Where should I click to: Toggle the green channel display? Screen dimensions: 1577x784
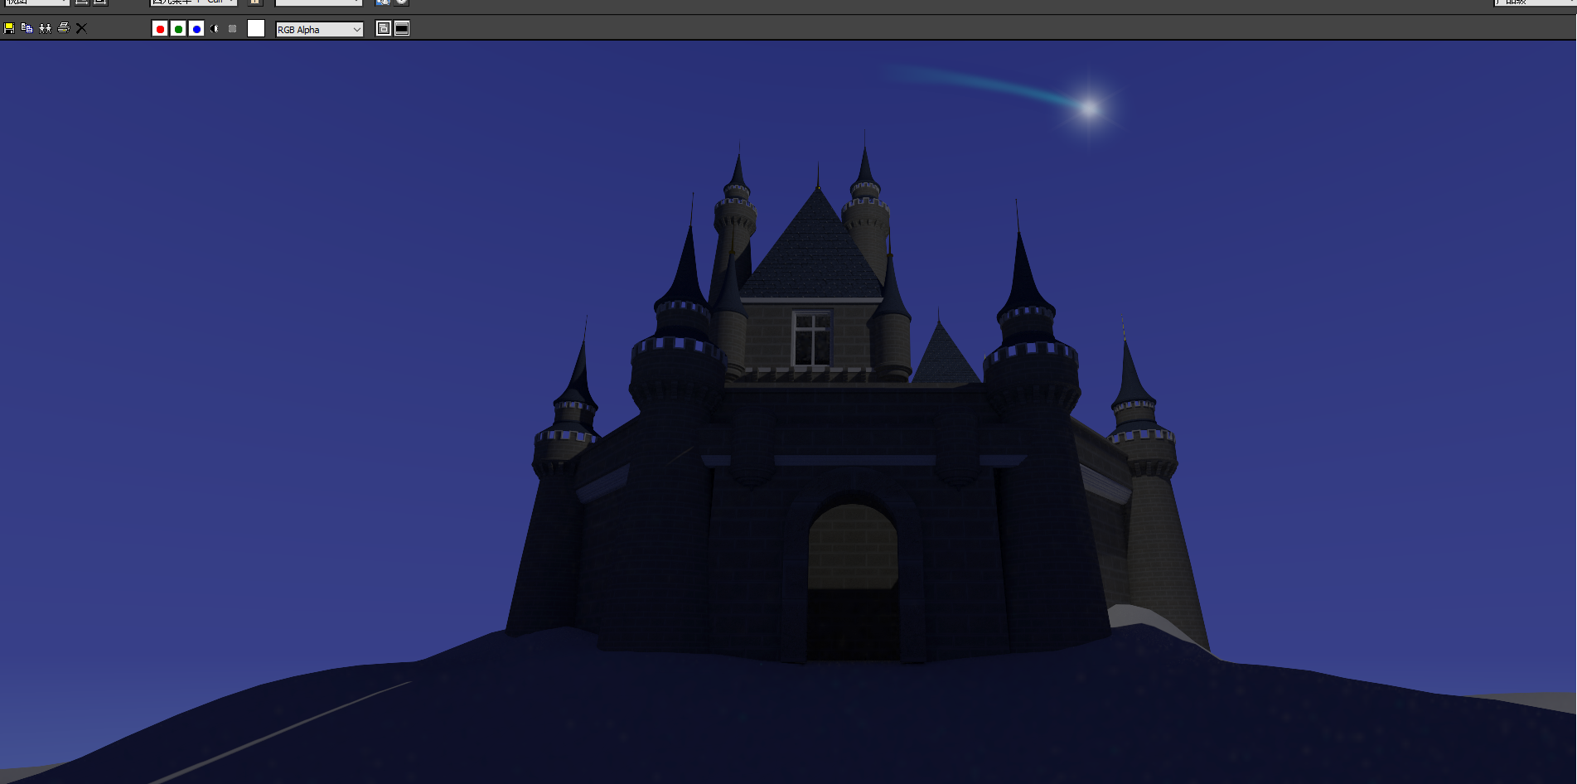coord(178,29)
